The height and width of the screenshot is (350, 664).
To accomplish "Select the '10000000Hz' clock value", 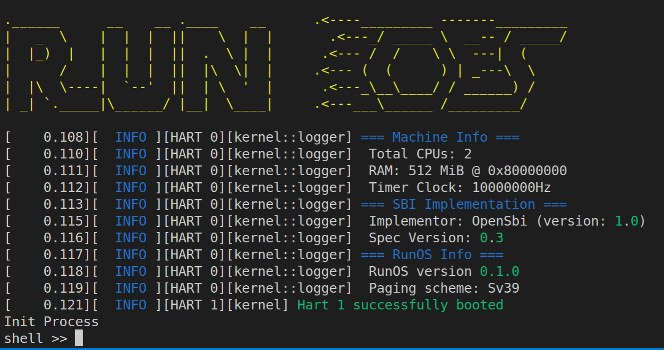I will click(x=511, y=187).
